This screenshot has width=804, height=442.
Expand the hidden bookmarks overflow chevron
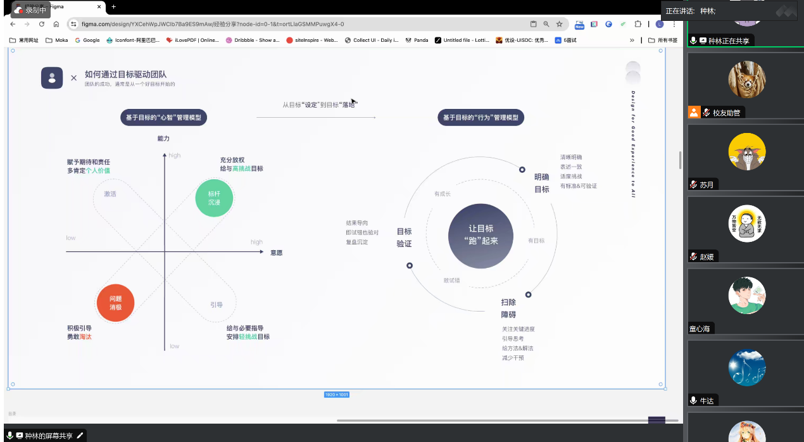(632, 40)
